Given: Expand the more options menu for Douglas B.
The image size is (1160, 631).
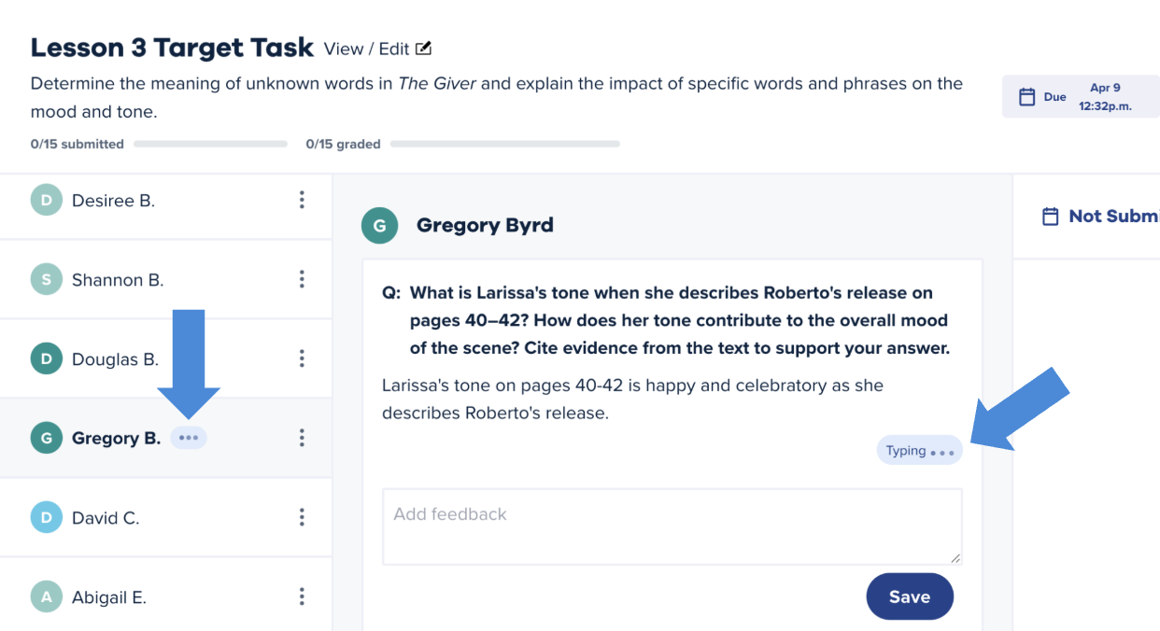Looking at the screenshot, I should [302, 359].
